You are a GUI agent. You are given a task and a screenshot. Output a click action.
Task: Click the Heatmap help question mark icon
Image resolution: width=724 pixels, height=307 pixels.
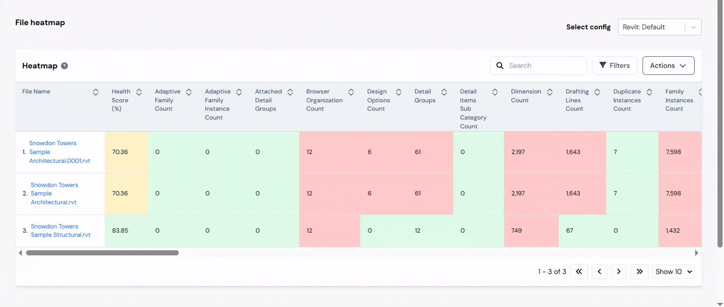64,66
